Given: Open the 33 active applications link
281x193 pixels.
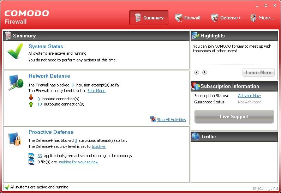Looking at the screenshot, I should [x=40, y=156].
